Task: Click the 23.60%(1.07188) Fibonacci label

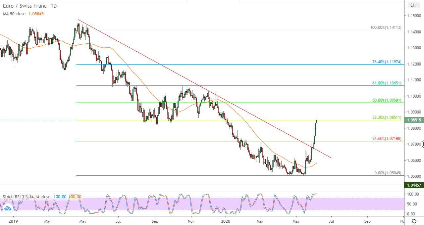Action: click(x=387, y=139)
